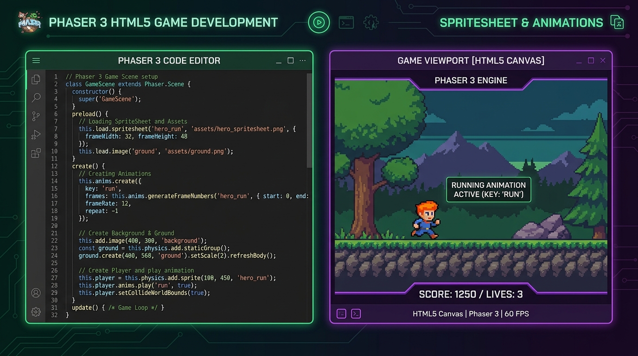Open the terminal icon in the header
Image resolution: width=638 pixels, height=356 pixels.
click(x=346, y=22)
